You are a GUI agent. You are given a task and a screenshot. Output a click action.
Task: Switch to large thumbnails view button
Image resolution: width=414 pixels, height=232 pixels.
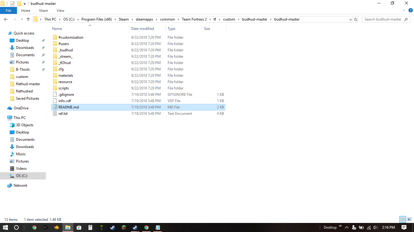click(409, 220)
